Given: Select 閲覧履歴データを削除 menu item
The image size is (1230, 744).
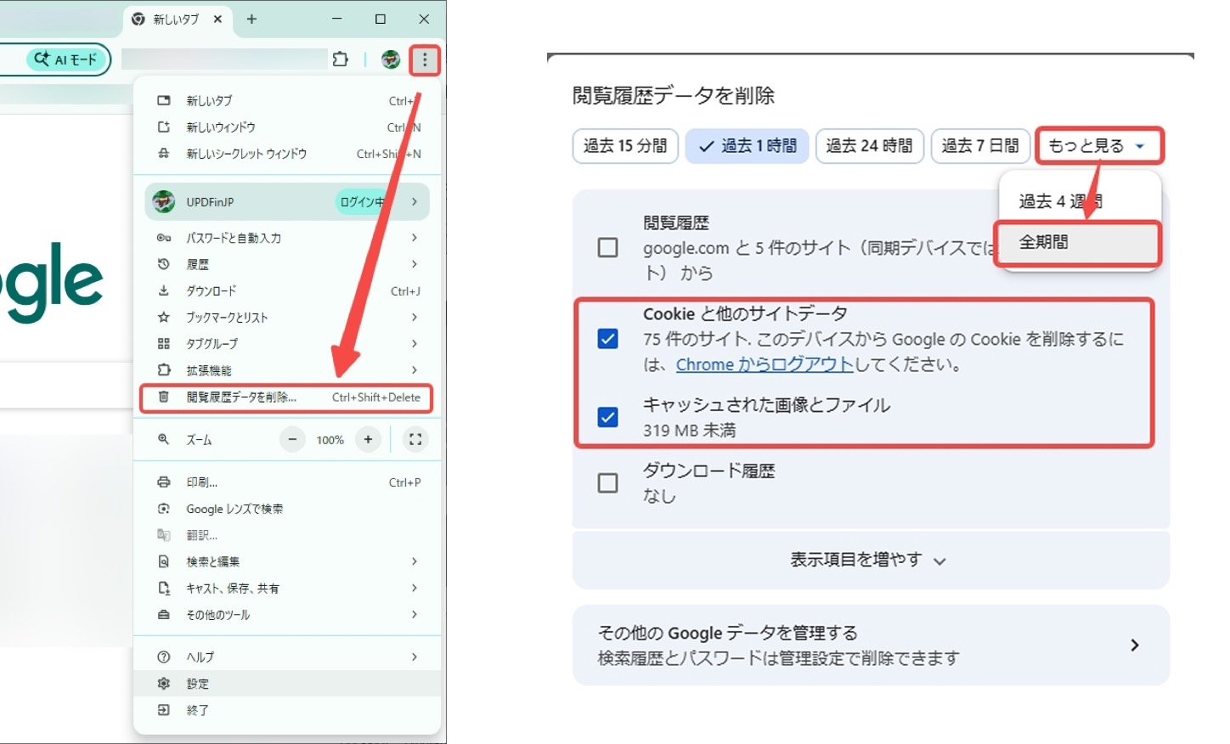Looking at the screenshot, I should pyautogui.click(x=286, y=397).
